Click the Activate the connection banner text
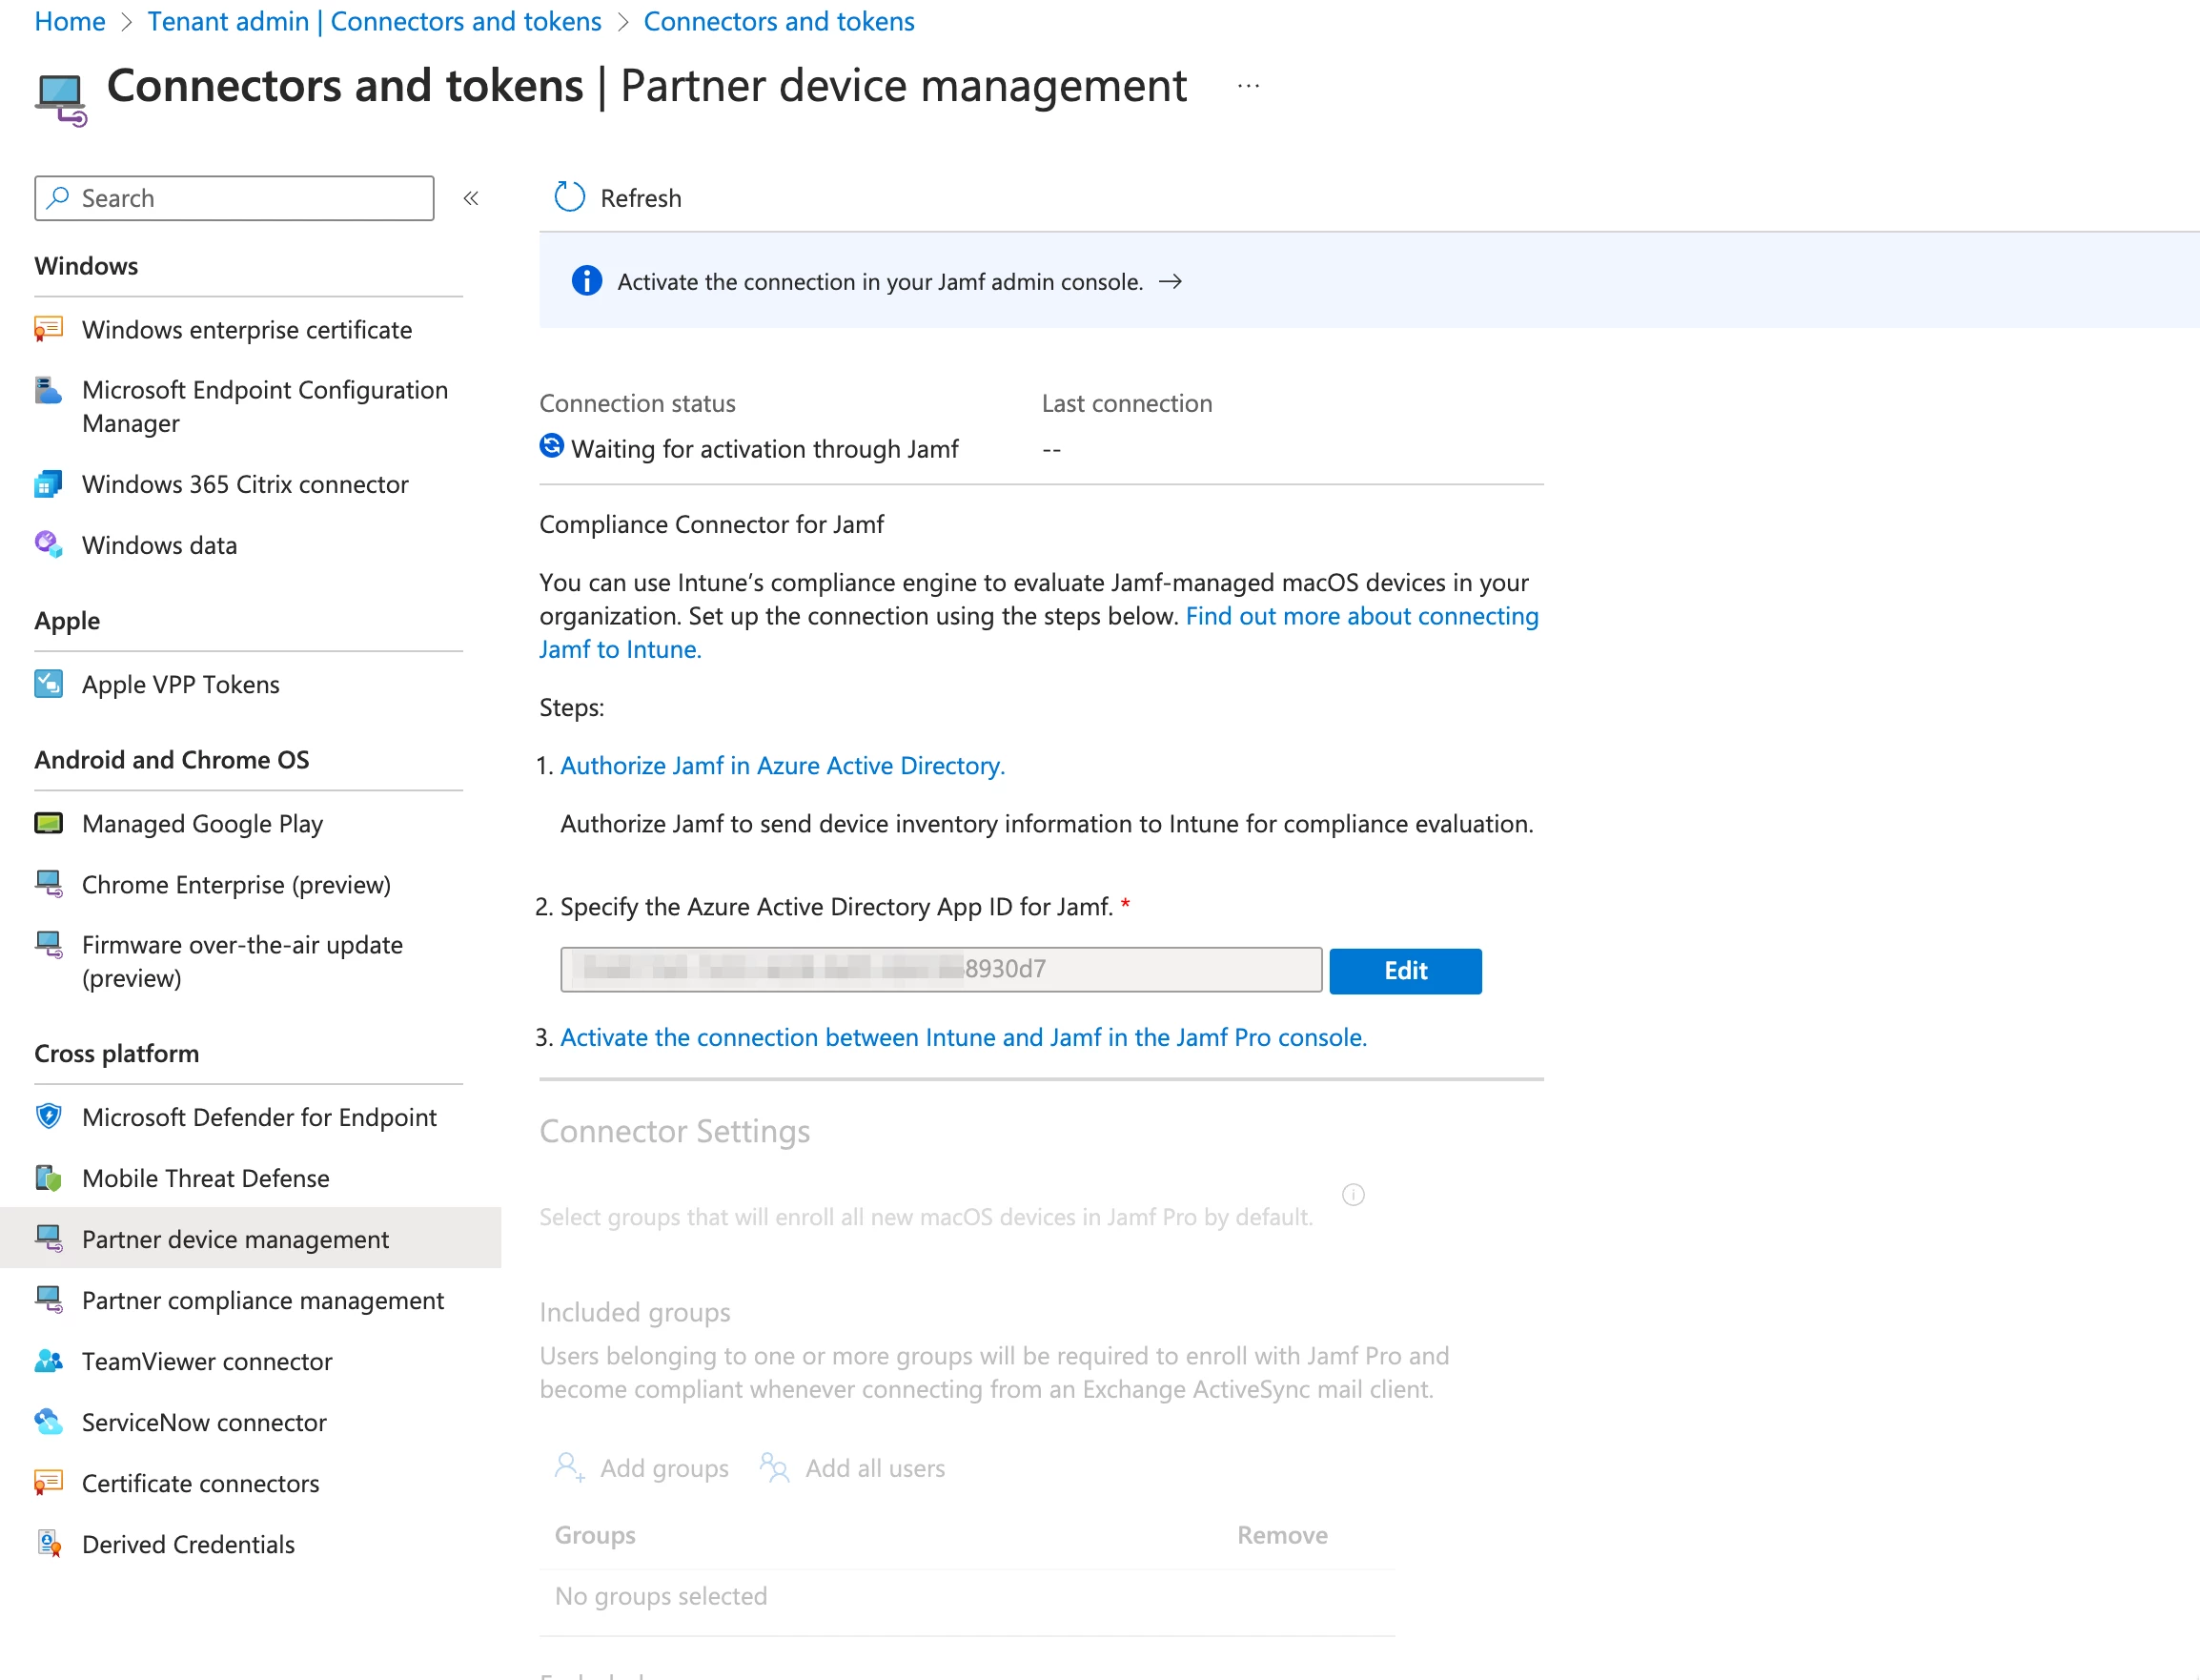 click(880, 282)
